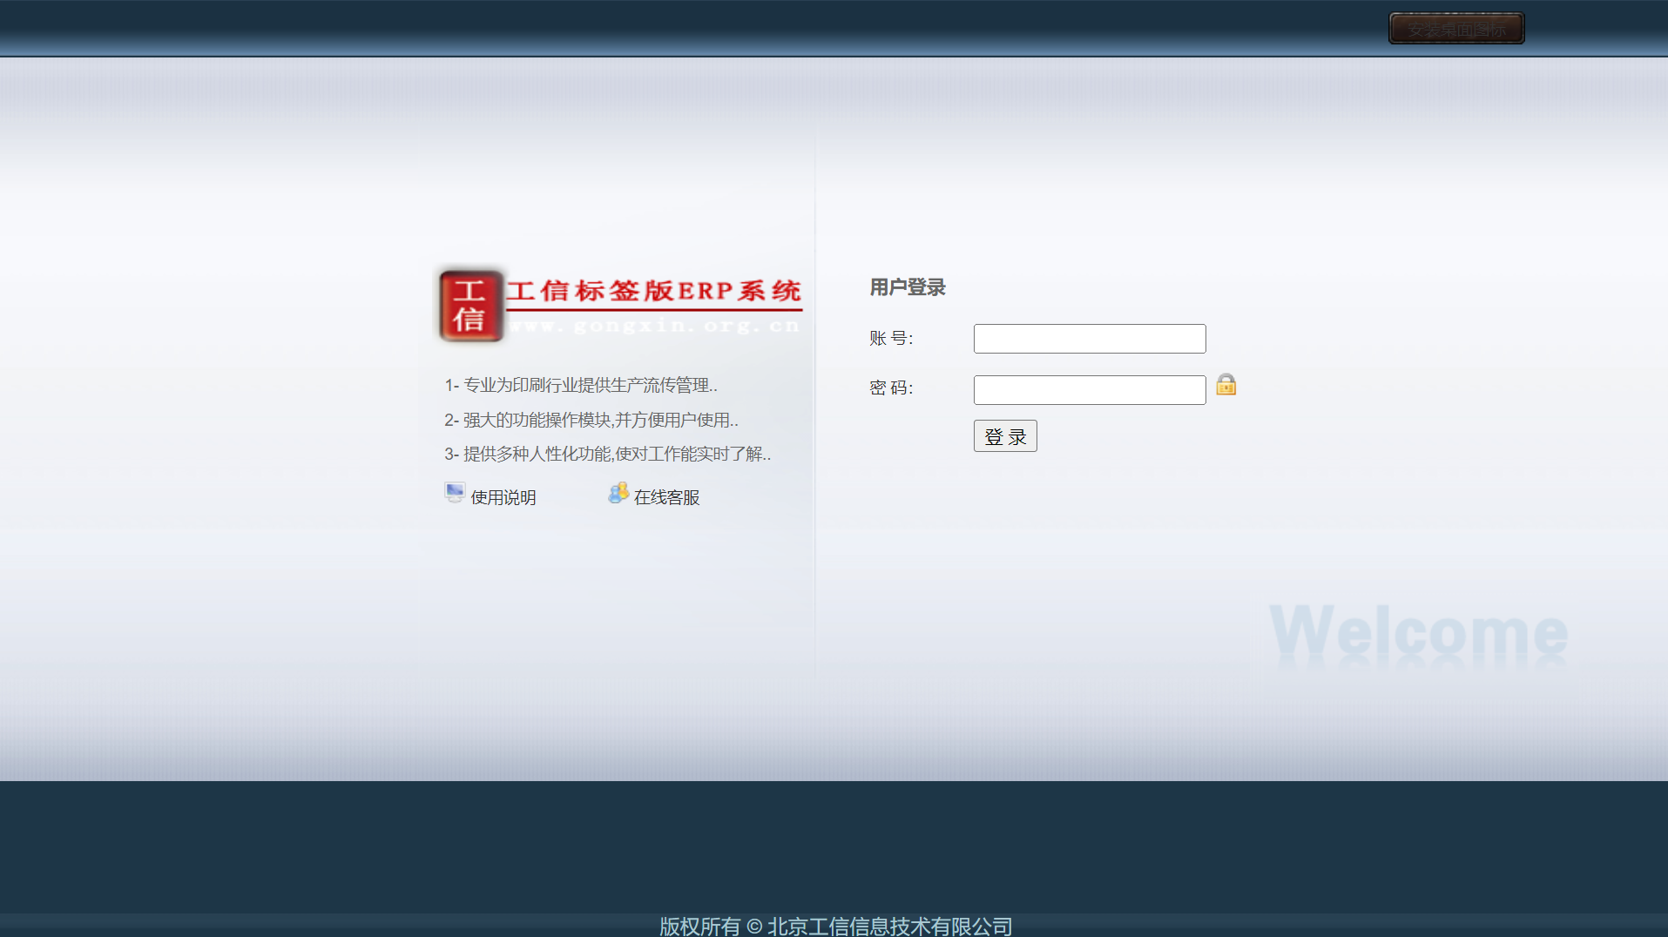
Task: Click the www.gongxin.org.cn address in logo
Action: pos(653,326)
